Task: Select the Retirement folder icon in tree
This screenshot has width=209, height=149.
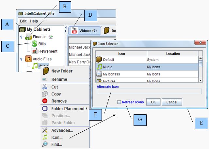Action: pos(34,51)
